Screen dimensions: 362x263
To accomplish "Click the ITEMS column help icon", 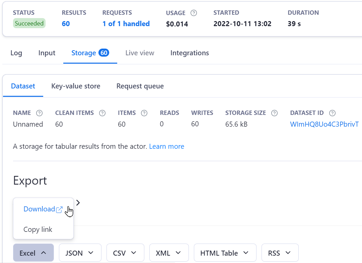I will click(x=144, y=113).
